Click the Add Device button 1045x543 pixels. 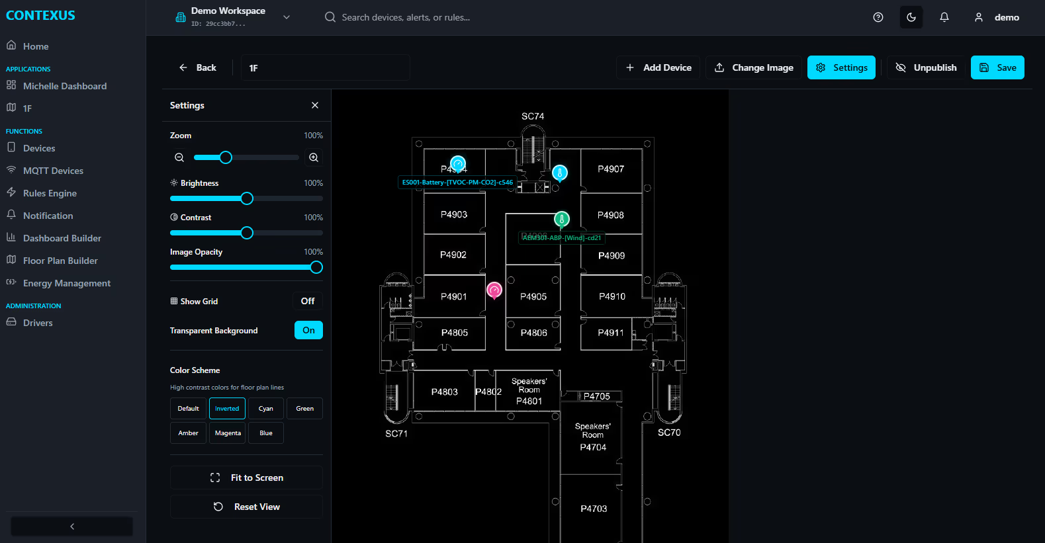point(659,67)
